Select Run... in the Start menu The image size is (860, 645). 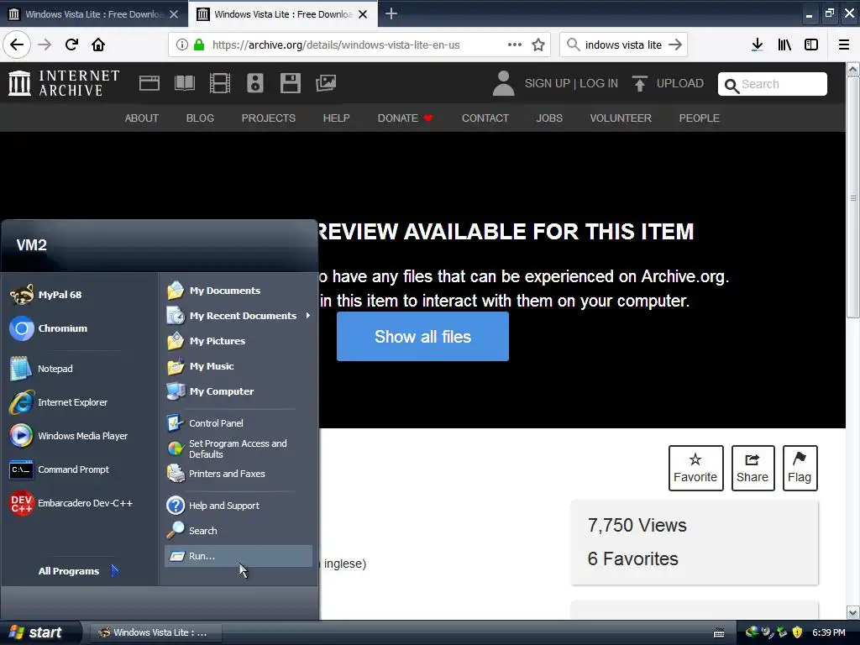[239, 556]
